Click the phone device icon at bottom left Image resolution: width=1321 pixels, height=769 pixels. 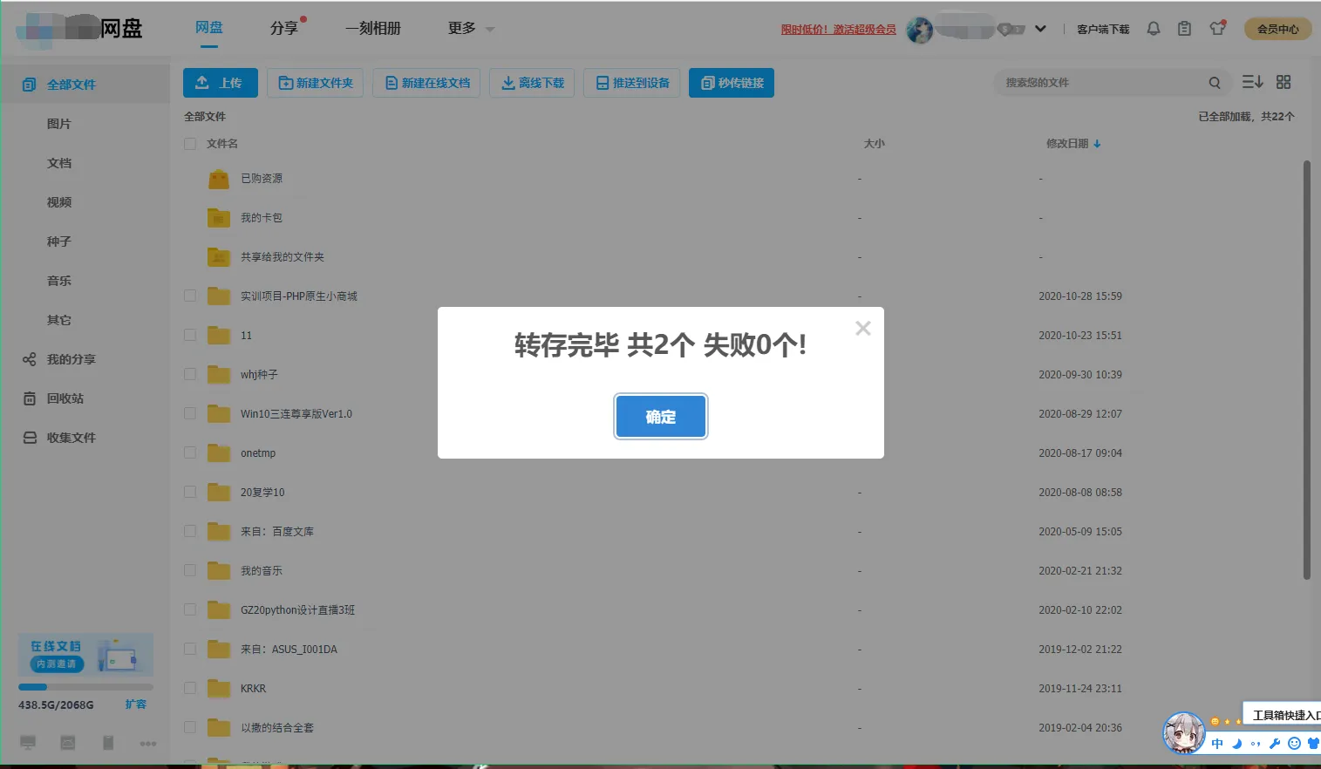107,741
